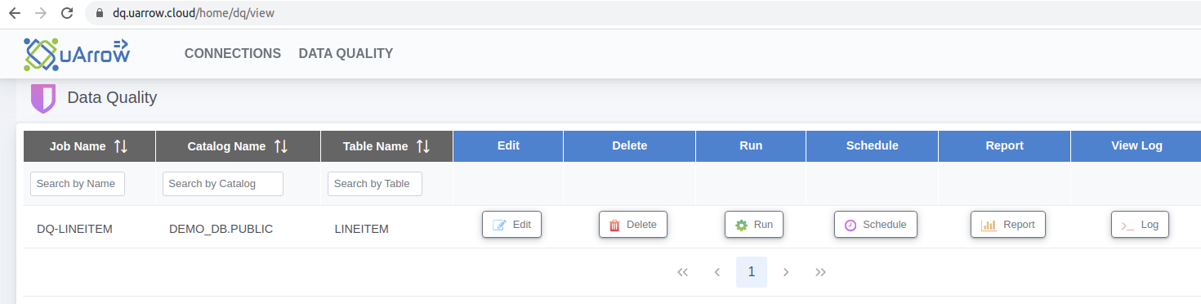This screenshot has height=304, width=1201.
Task: Go back using browser back arrow
Action: pyautogui.click(x=14, y=13)
